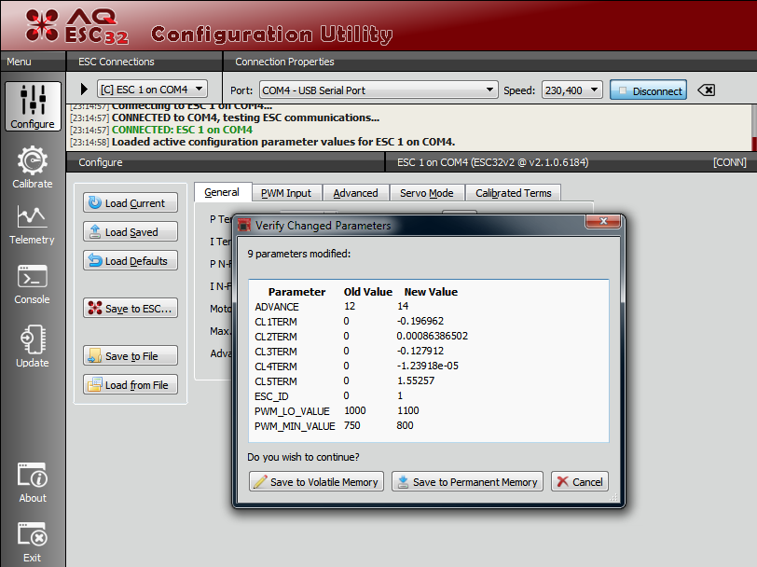Open the Speed 230,400 dropdown
This screenshot has width=757, height=567.
(572, 90)
